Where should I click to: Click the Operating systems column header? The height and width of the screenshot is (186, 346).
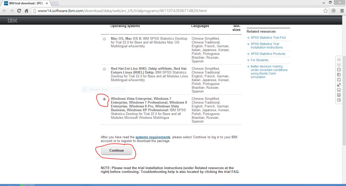tap(125, 26)
